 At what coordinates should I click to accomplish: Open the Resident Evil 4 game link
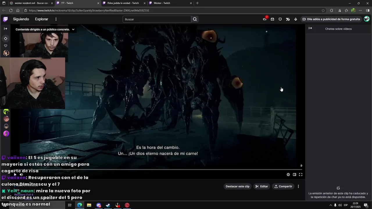point(24,195)
